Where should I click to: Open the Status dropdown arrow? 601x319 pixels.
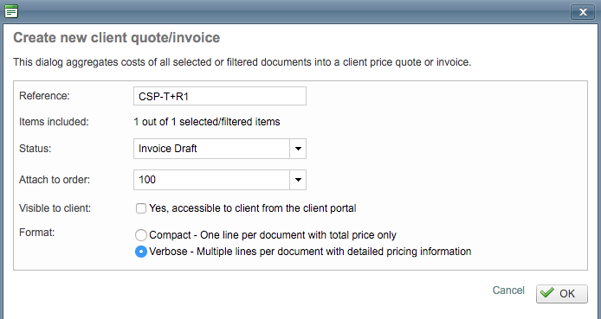[298, 149]
